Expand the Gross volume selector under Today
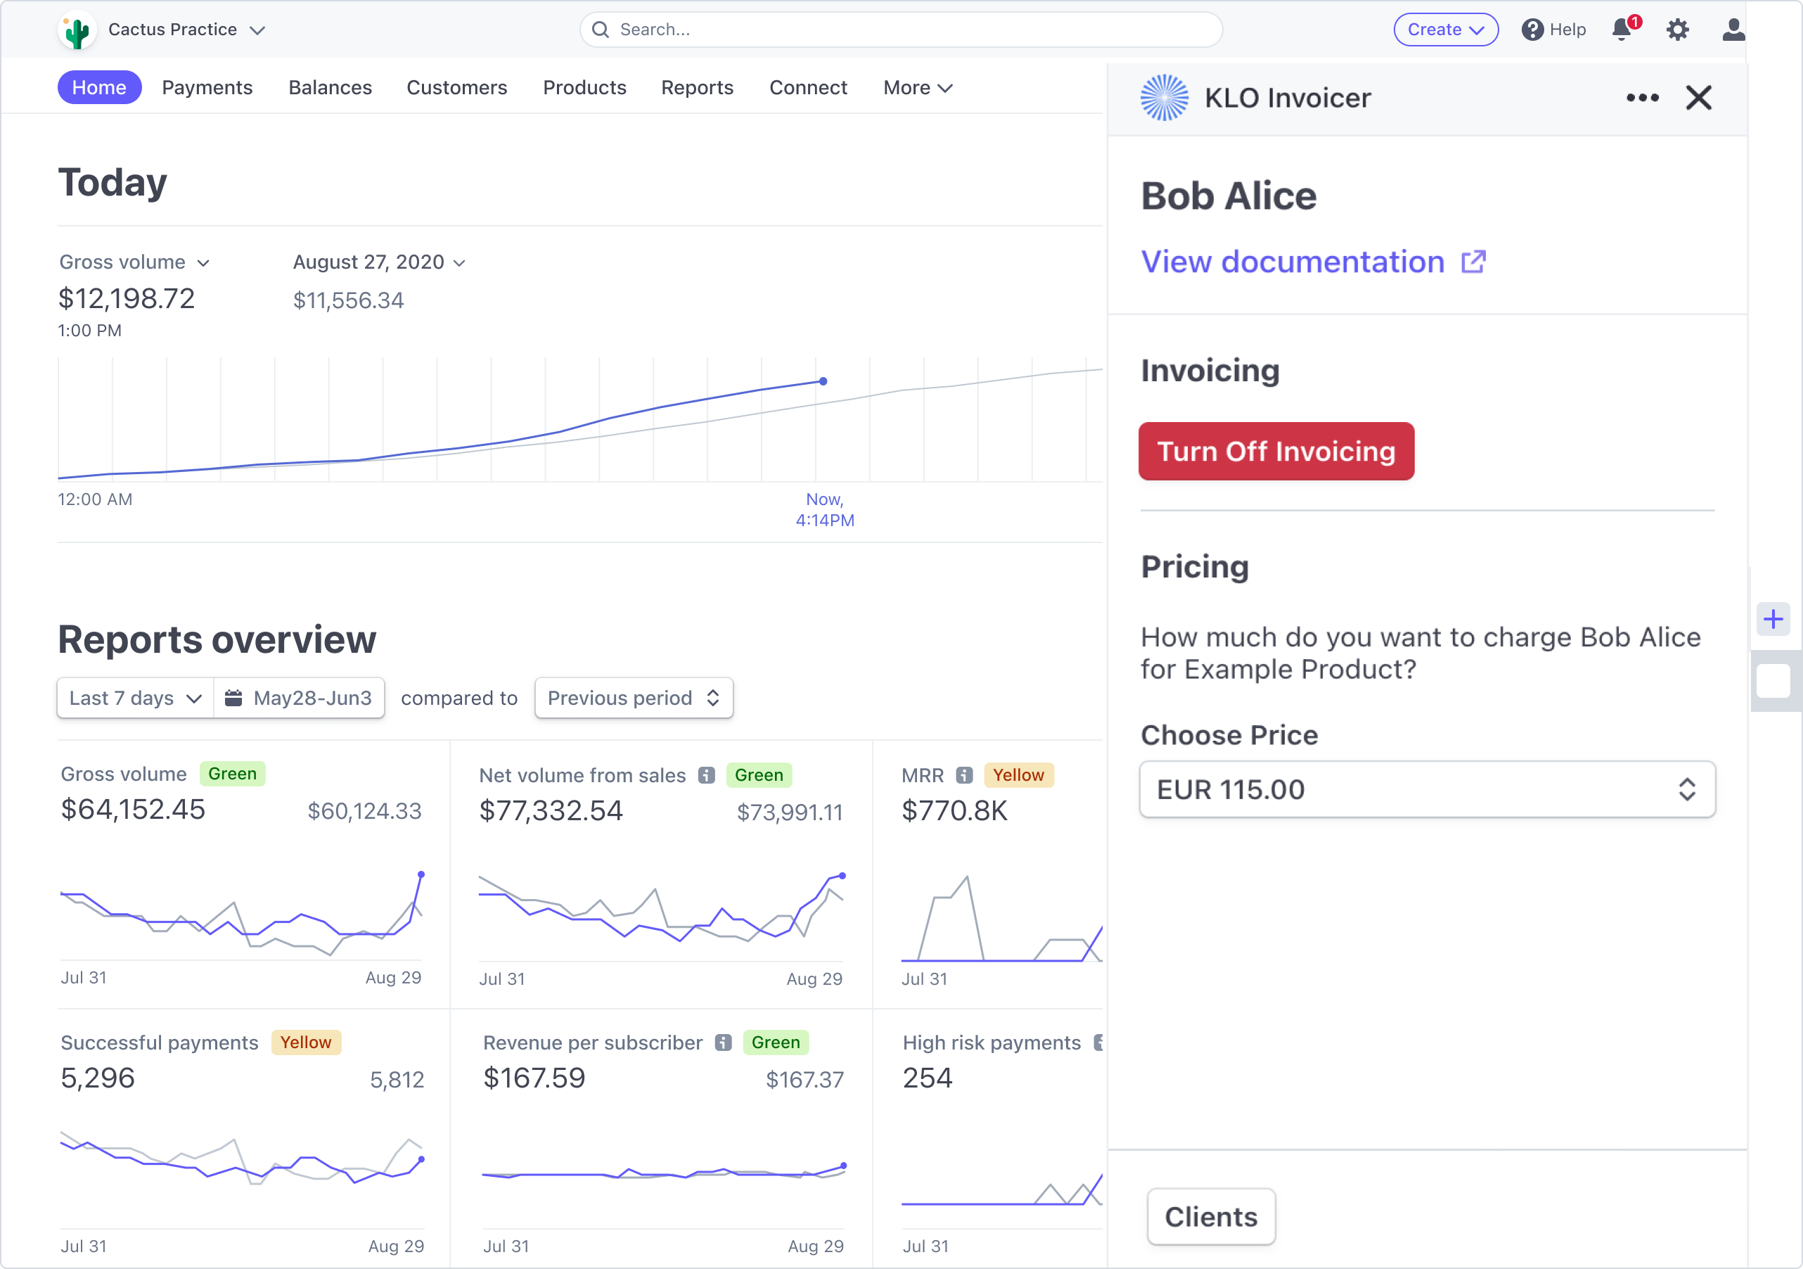The width and height of the screenshot is (1803, 1269). pos(134,262)
